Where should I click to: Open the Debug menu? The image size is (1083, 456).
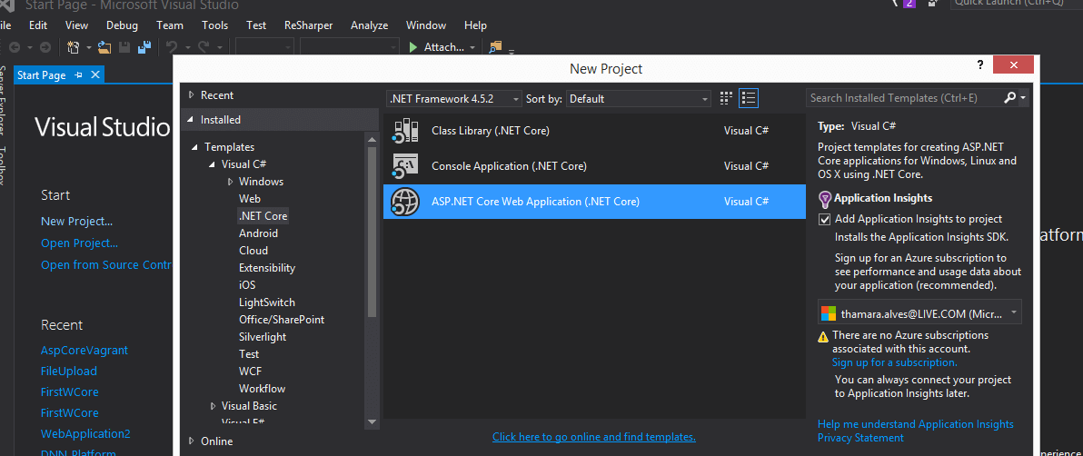[x=122, y=25]
